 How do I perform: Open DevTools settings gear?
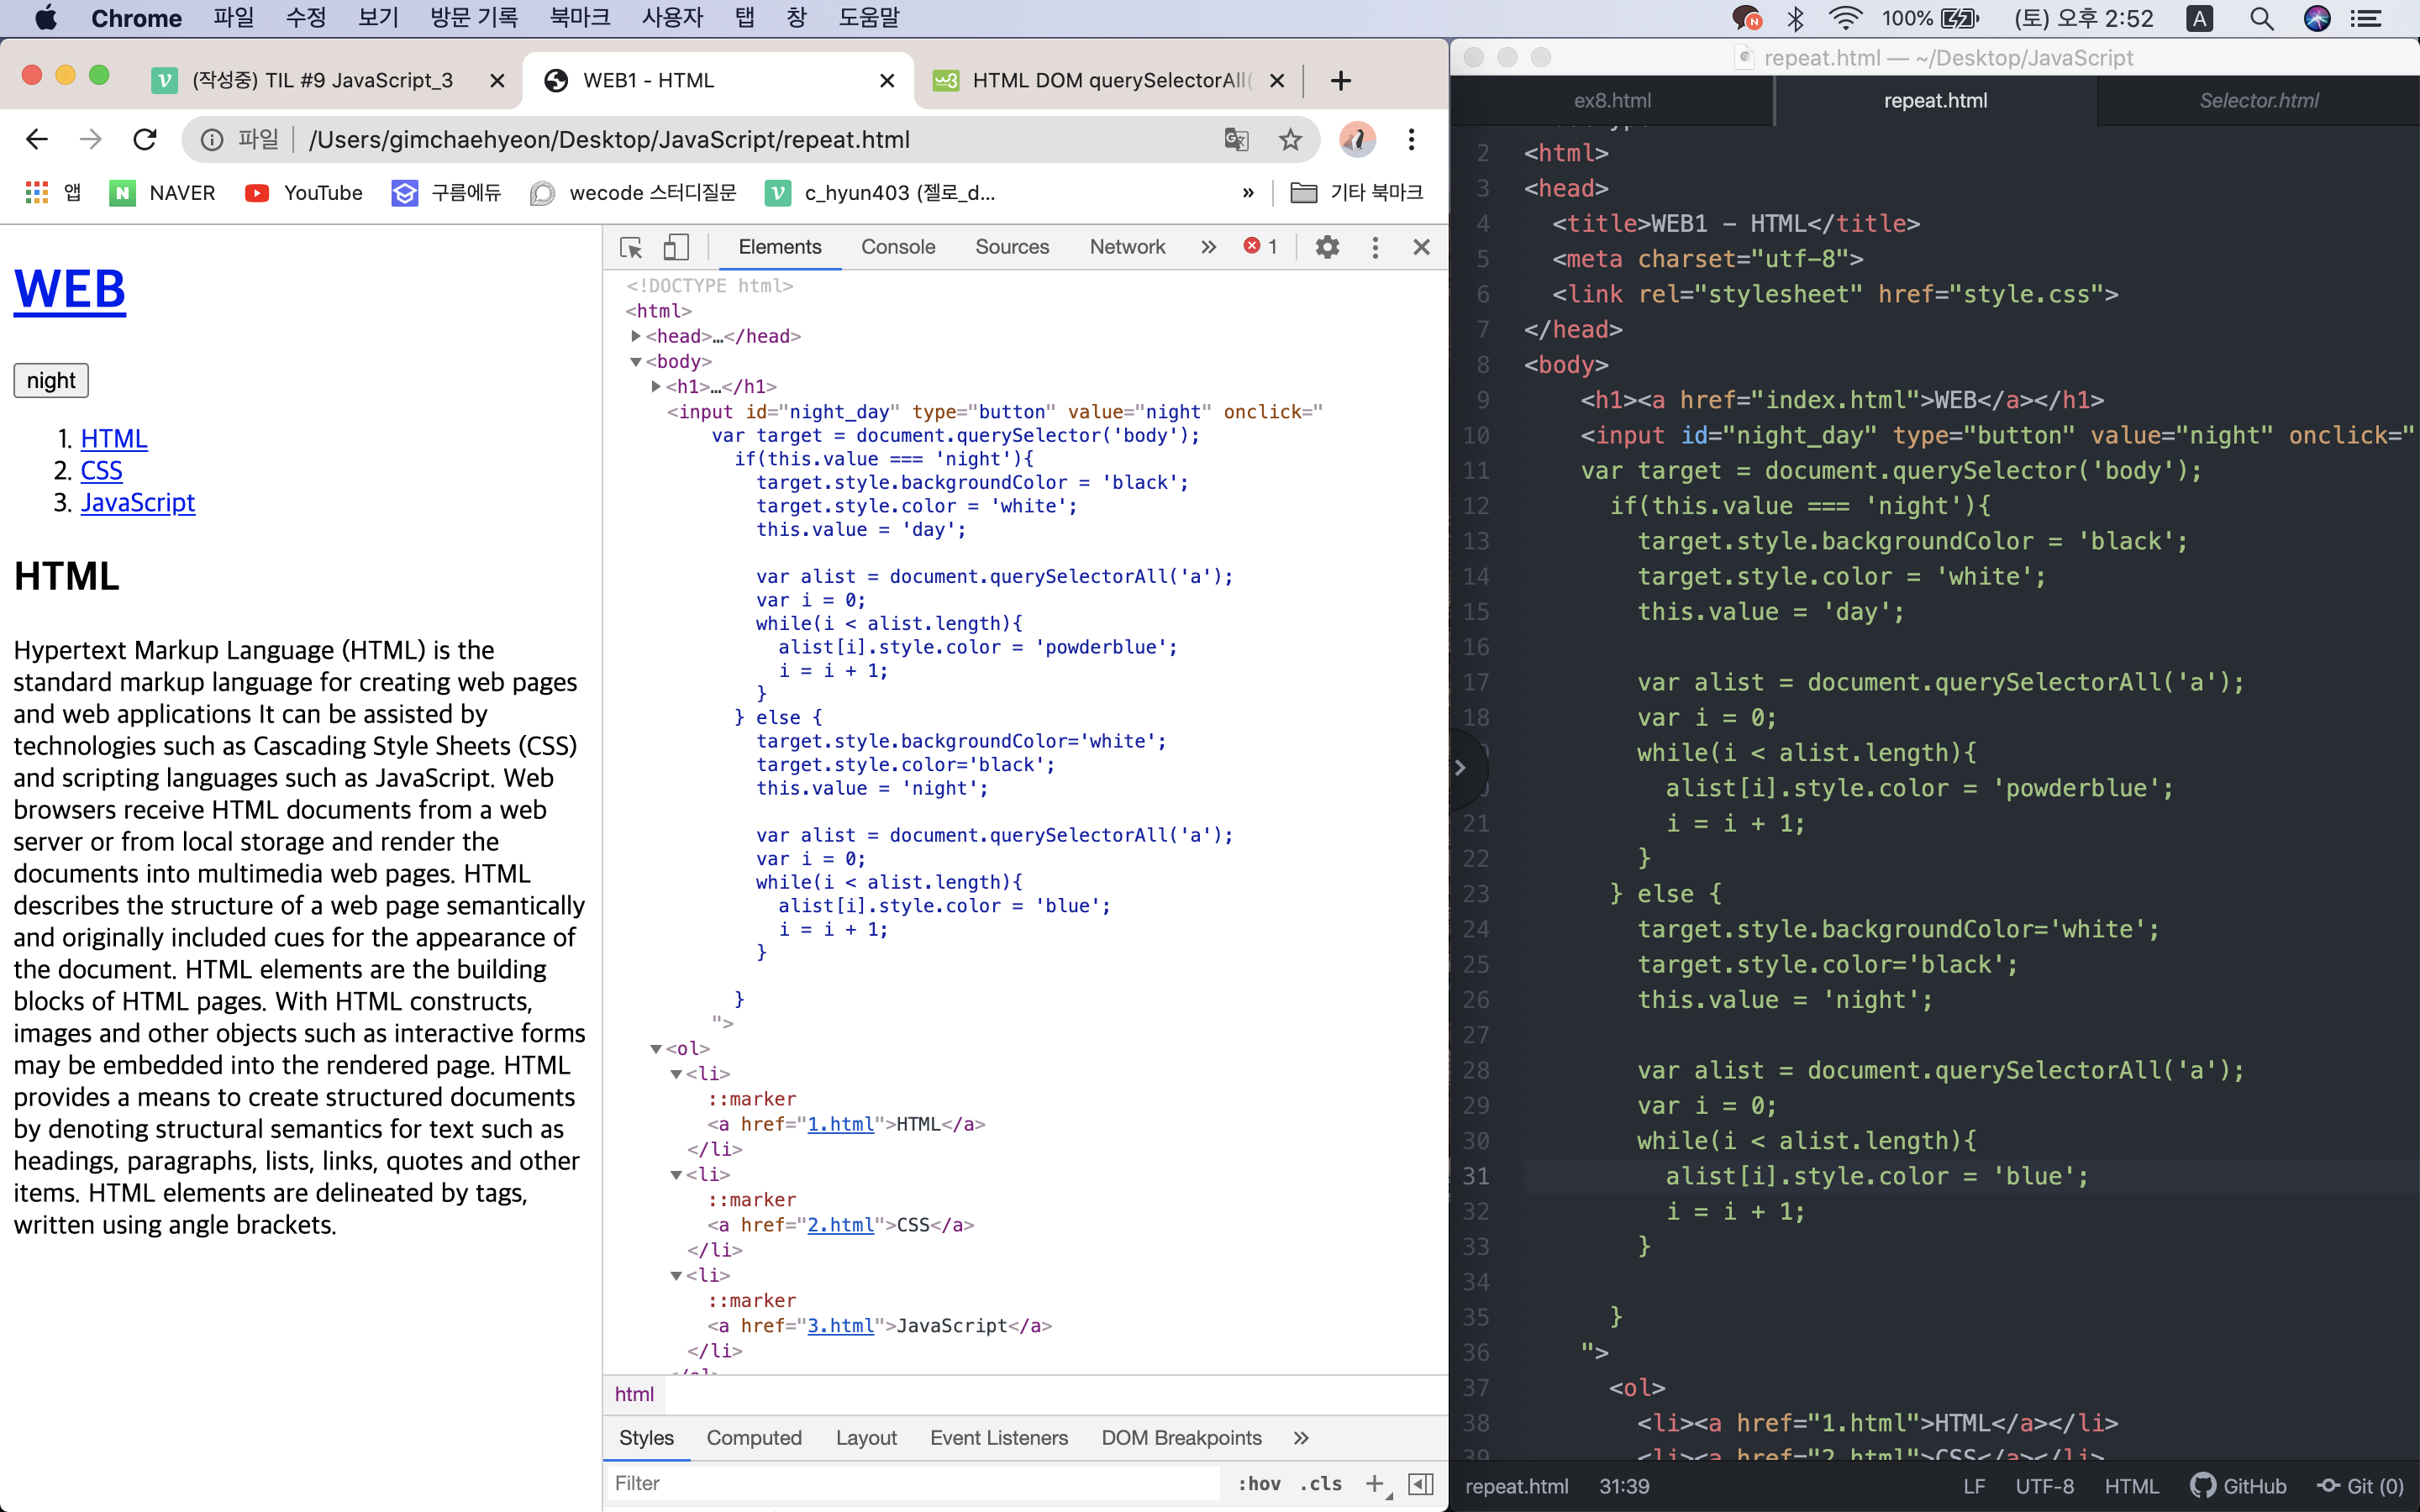click(1327, 247)
